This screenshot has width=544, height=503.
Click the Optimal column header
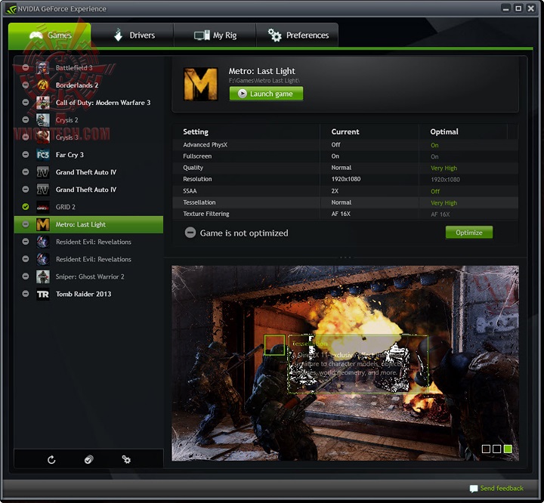coord(444,132)
